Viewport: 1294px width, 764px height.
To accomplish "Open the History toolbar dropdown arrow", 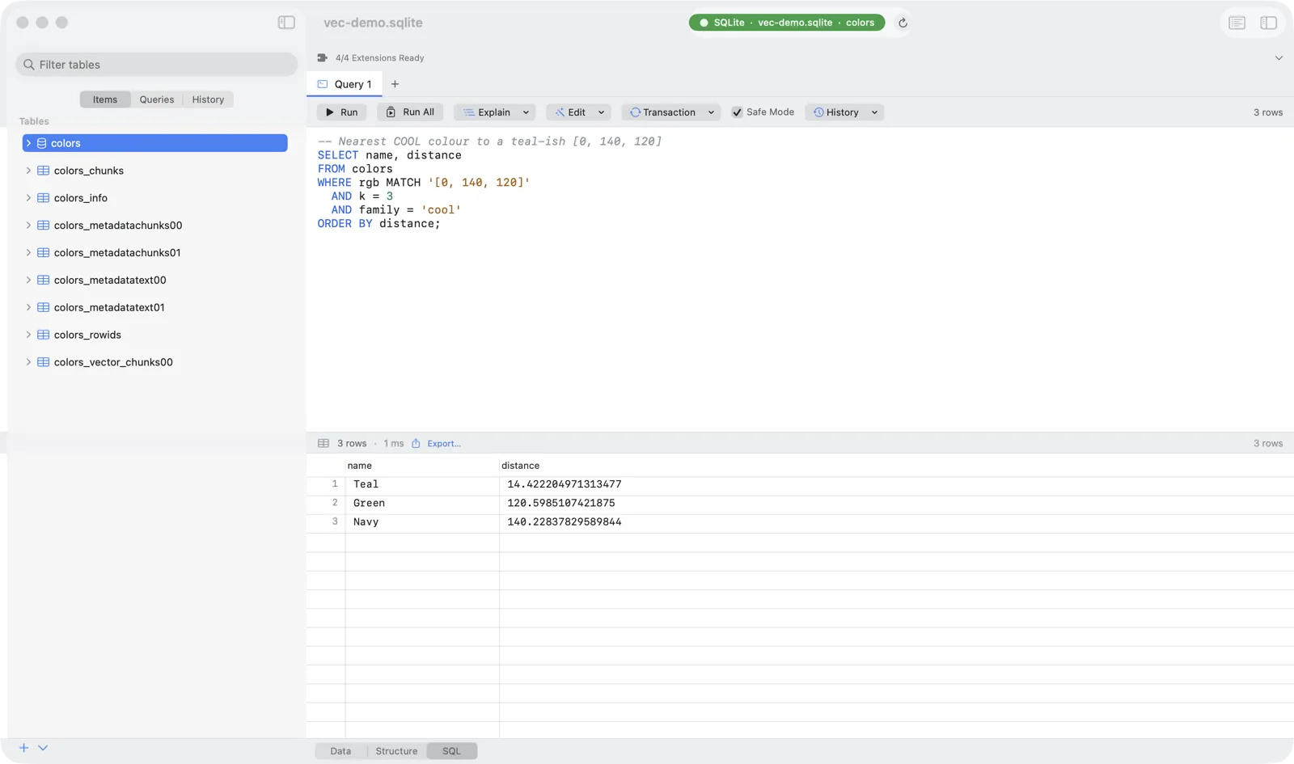I will coord(874,112).
